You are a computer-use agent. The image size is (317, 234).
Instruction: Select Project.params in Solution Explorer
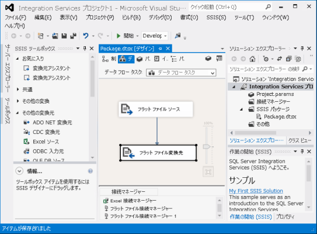pyautogui.click(x=271, y=94)
